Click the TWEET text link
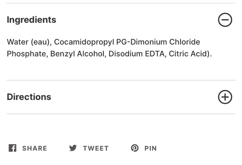Screen dimensions: 242x165 [x=96, y=148]
